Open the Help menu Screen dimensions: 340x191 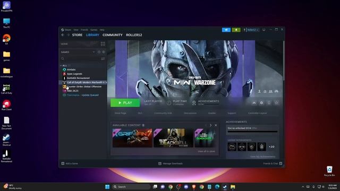(102, 30)
